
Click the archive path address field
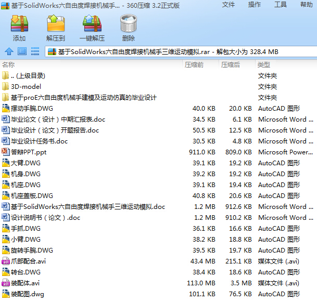click(x=181, y=51)
